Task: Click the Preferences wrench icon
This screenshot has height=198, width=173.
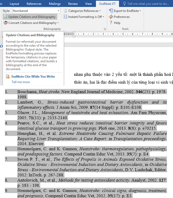Action: (x=111, y=17)
